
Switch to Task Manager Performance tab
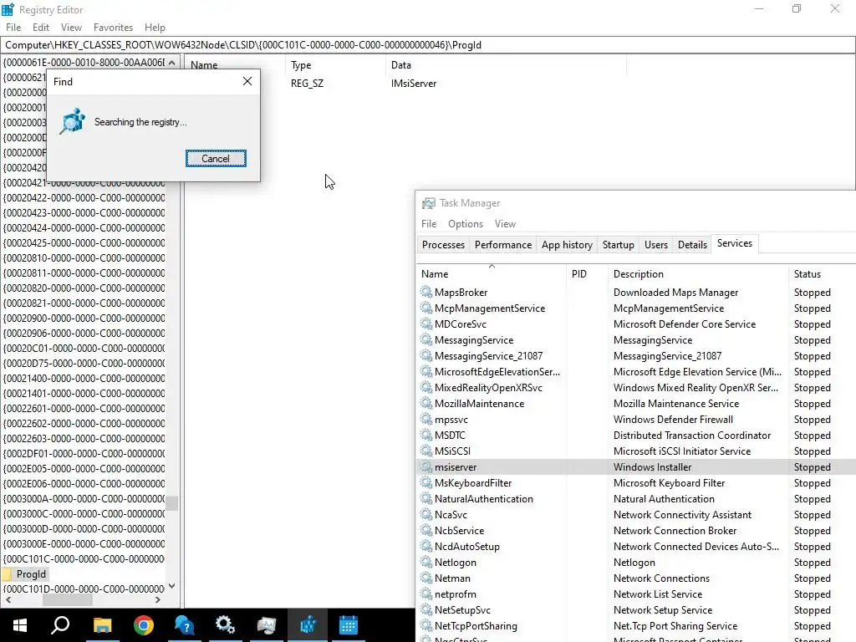coord(502,245)
